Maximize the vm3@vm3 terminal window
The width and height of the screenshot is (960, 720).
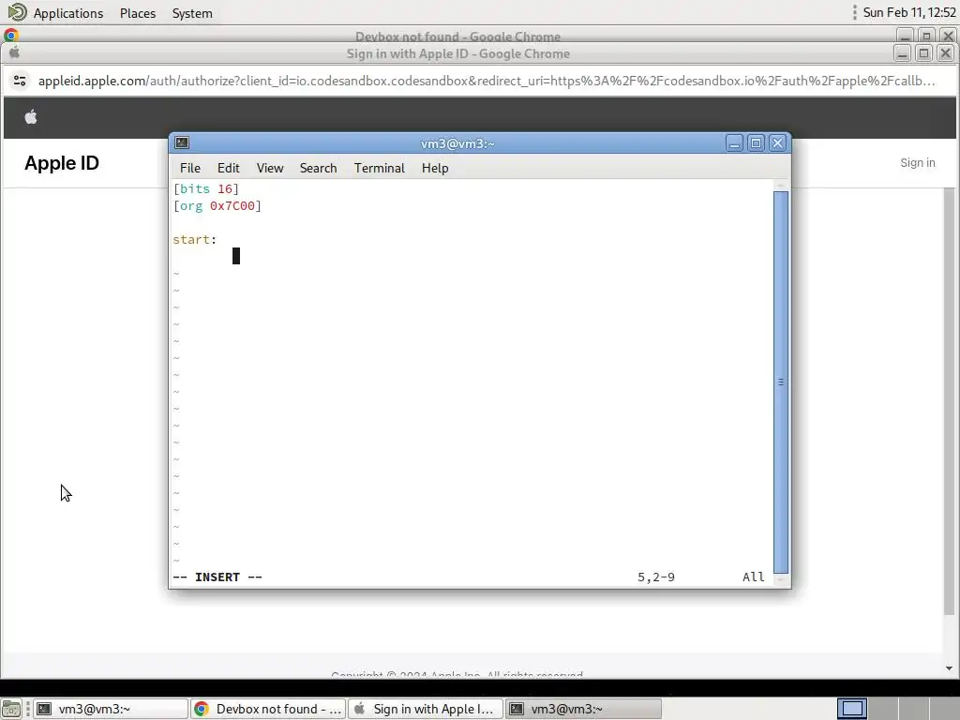(x=757, y=143)
